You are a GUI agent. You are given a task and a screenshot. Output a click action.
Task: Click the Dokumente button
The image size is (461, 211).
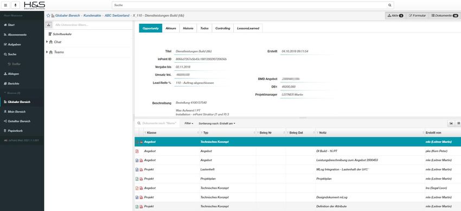(445, 16)
